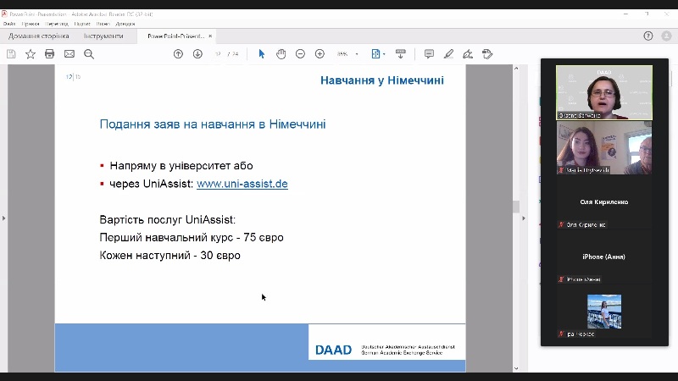Add a sticky note comment
678x381 pixels.
click(429, 54)
